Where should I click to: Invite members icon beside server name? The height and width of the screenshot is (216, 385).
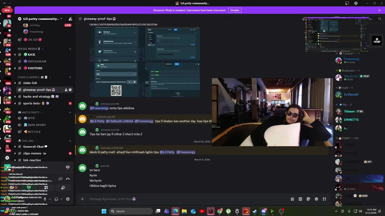[x=70, y=19]
